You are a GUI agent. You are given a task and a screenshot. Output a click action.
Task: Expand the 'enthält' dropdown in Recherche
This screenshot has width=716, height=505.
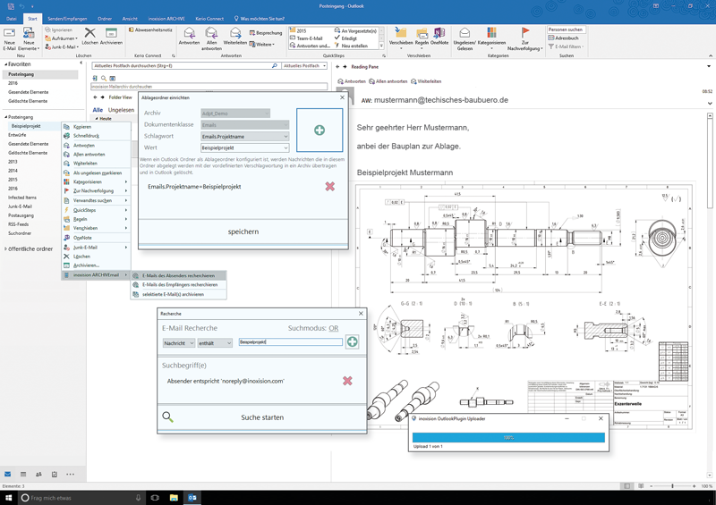point(216,342)
